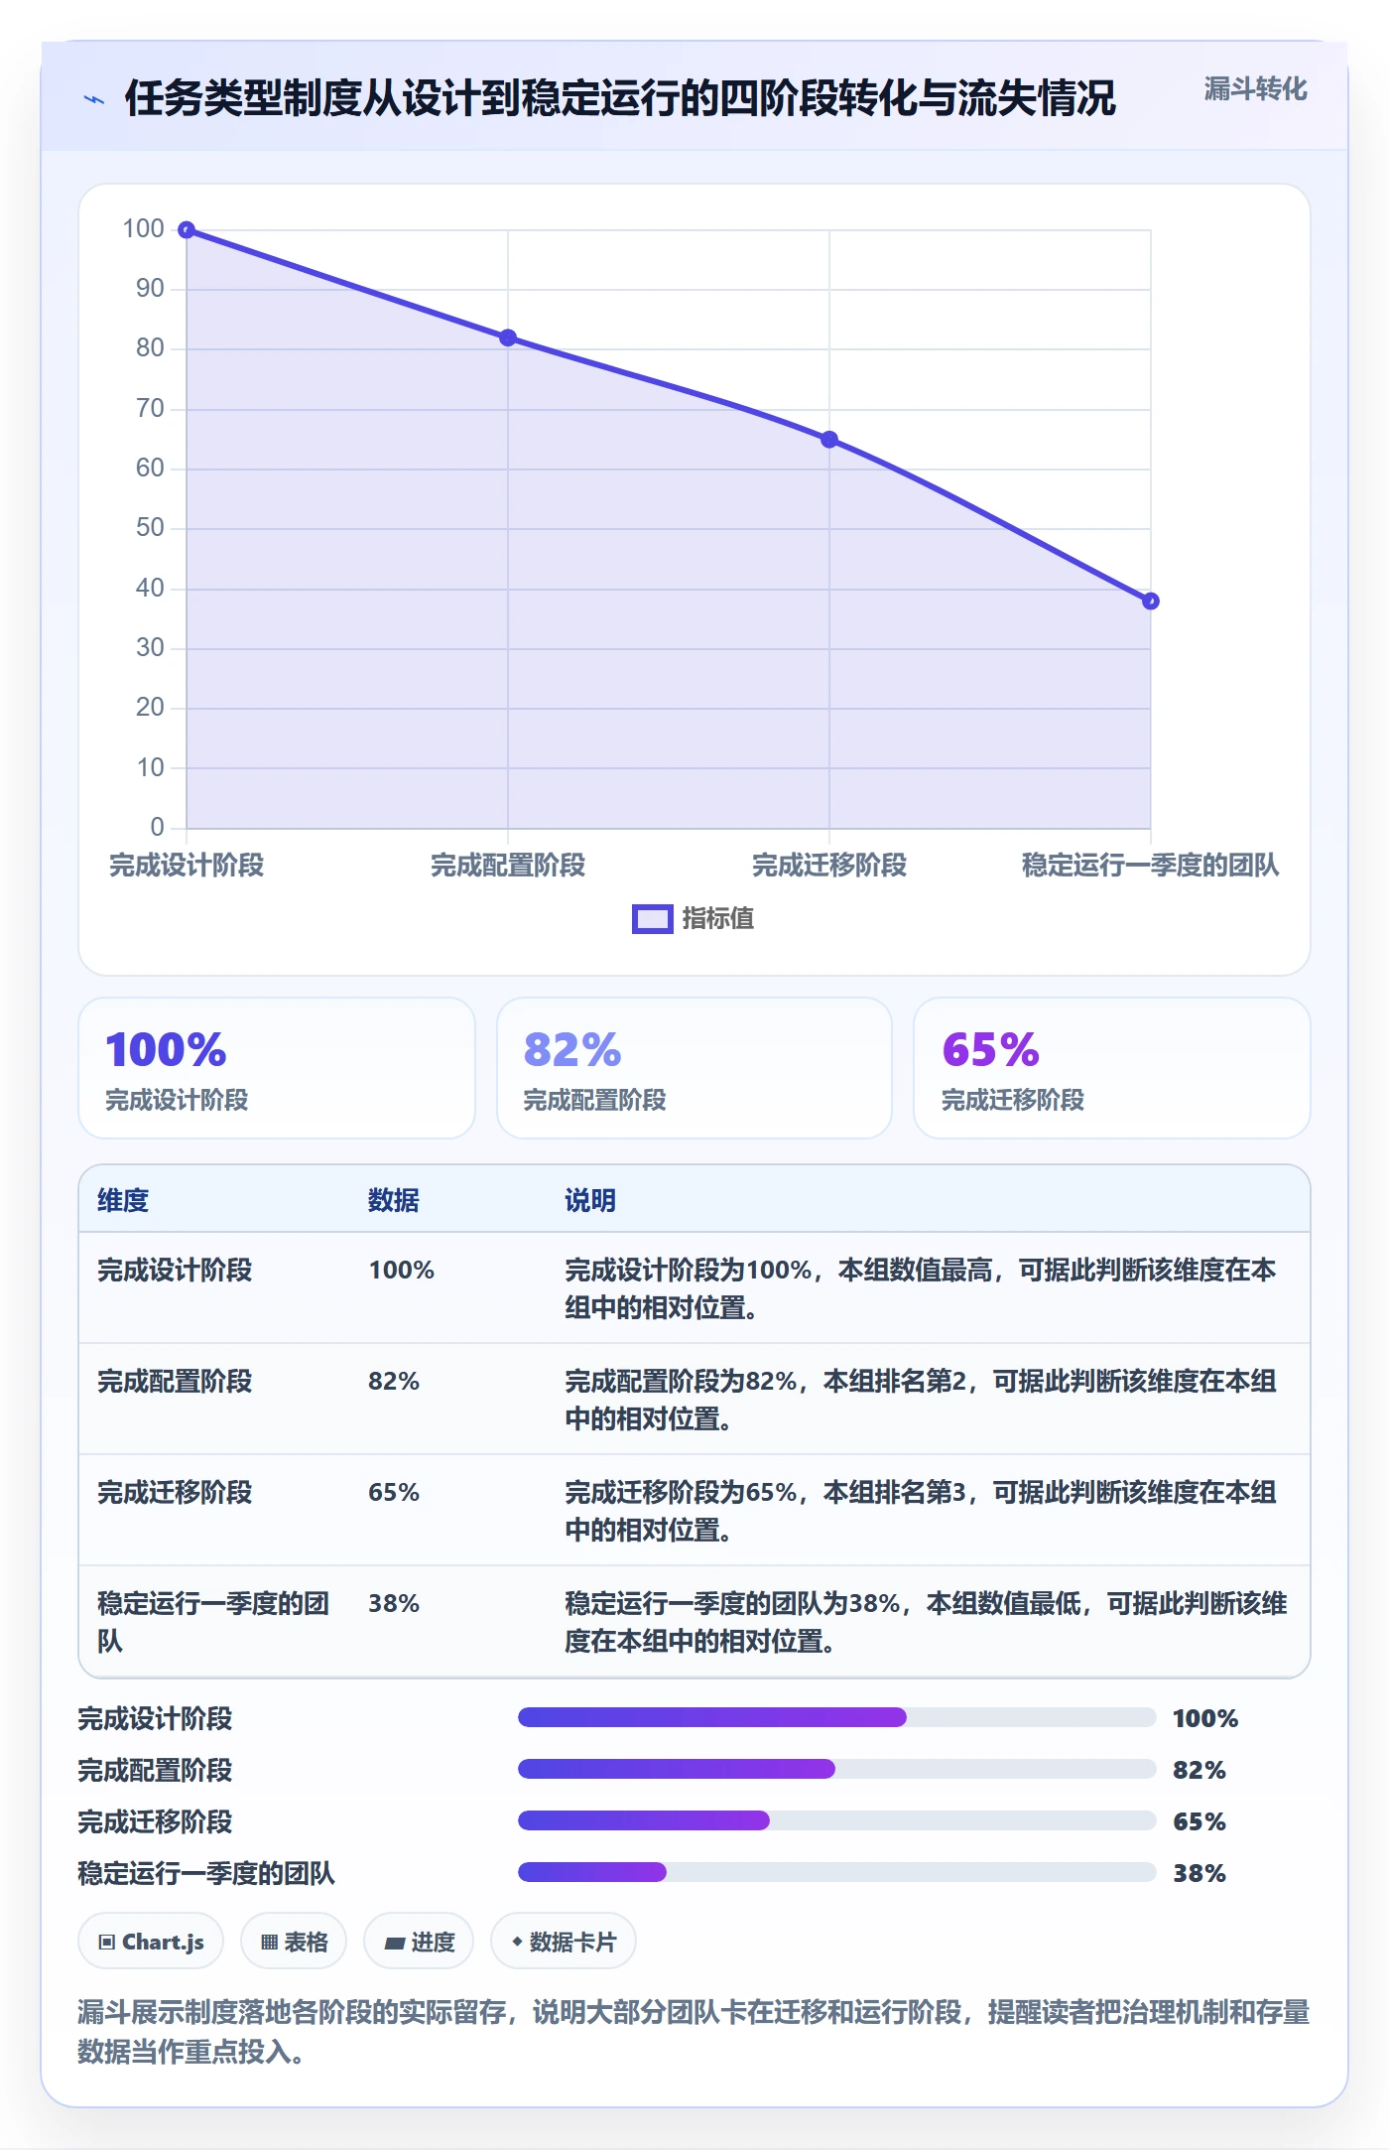Screen dimensions: 1389x2150
Task: Click the x-axis label 完成配置阶段 under the chart
Action: [x=508, y=866]
